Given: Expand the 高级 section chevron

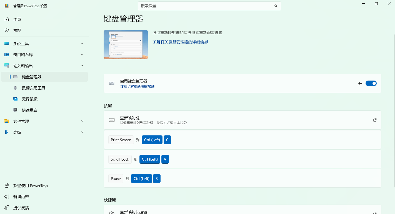Looking at the screenshot, I should (x=82, y=132).
